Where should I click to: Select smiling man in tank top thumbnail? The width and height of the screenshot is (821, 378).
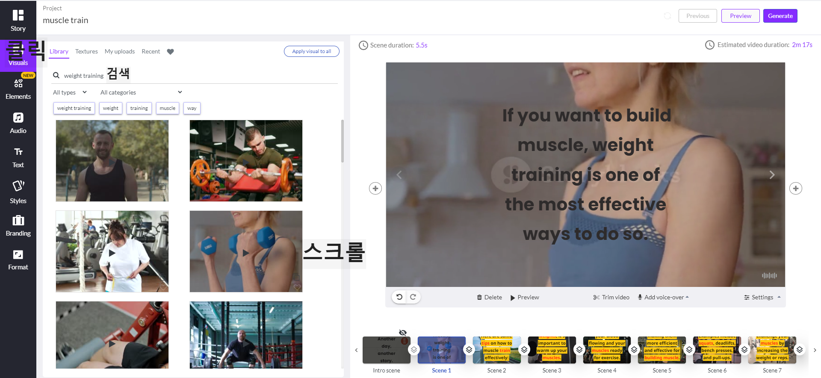click(112, 161)
